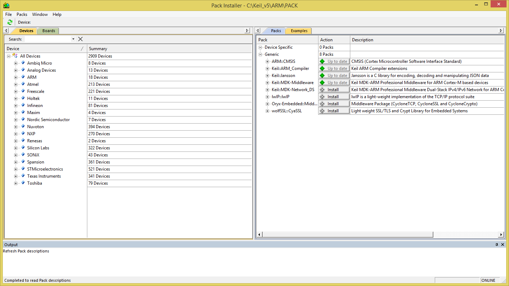Close the Output panel
This screenshot has height=286, width=509.
coord(503,244)
